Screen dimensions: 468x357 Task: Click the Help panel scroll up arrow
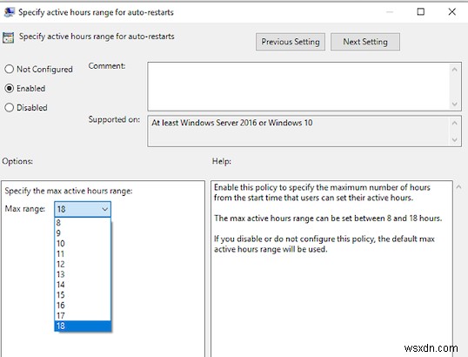pyautogui.click(x=458, y=187)
